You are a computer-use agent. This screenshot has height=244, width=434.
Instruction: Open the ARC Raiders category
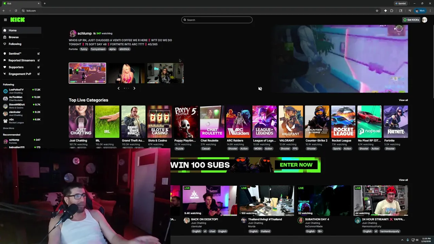point(238,122)
